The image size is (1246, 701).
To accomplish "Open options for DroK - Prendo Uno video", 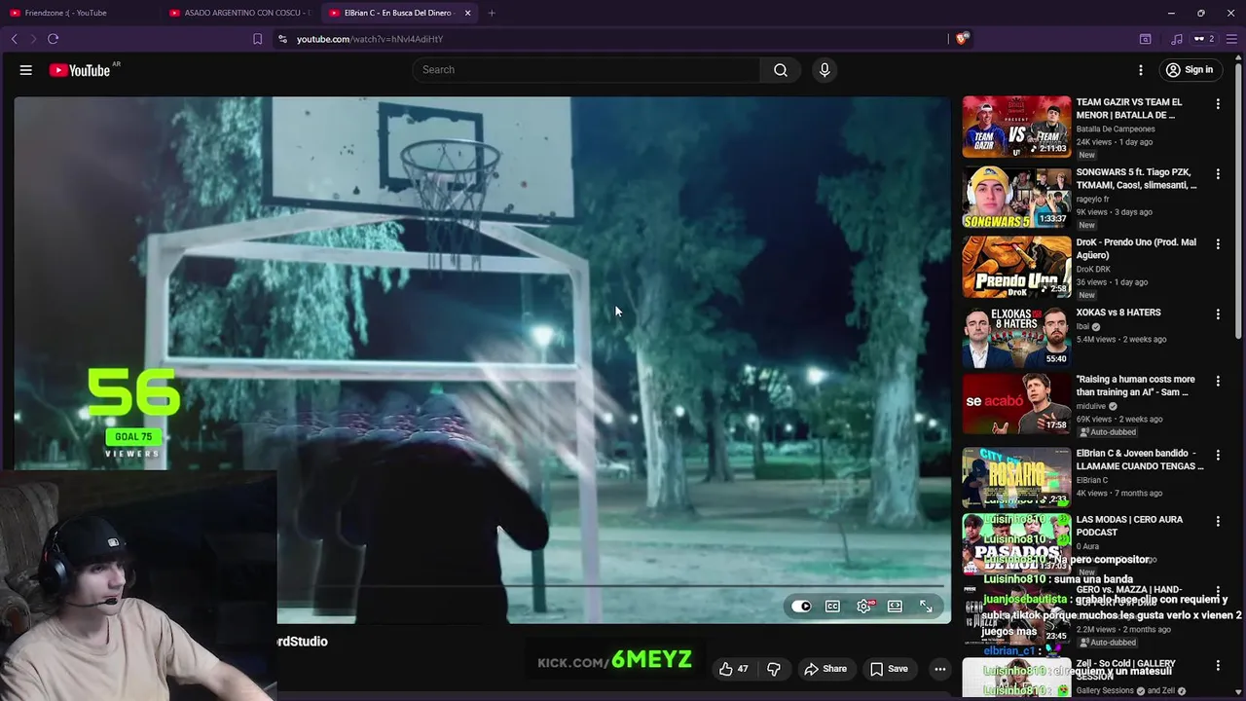I will pos(1218,244).
